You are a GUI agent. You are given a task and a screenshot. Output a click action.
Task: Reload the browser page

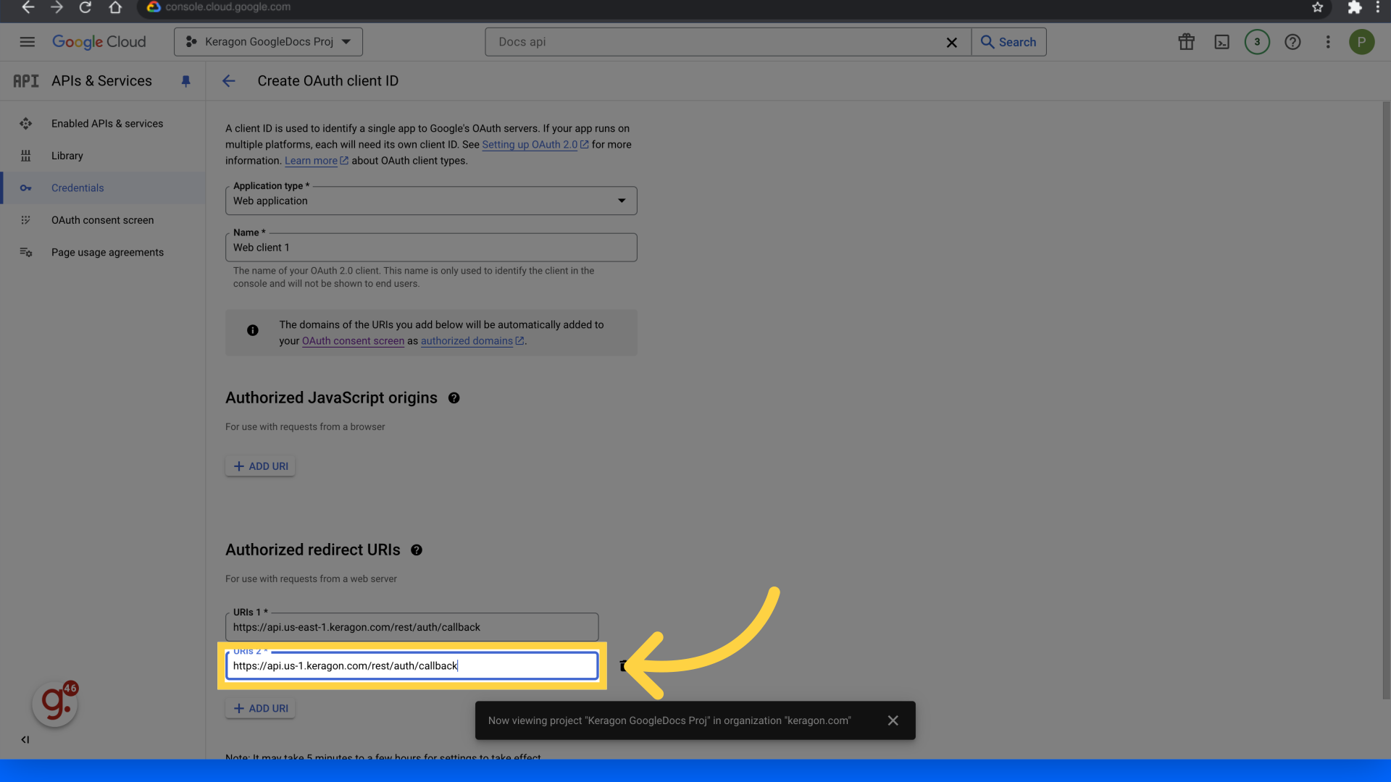(x=85, y=7)
